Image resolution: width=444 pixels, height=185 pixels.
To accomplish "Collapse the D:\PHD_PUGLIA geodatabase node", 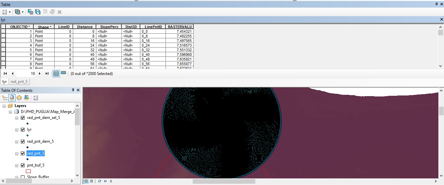I will 10,112.
